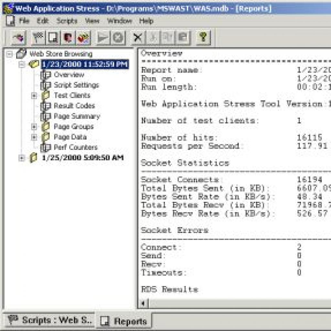Click the red-and-yellow toolbar icon before the play arrow
Viewport: 331px width, 331px height.
(84, 37)
